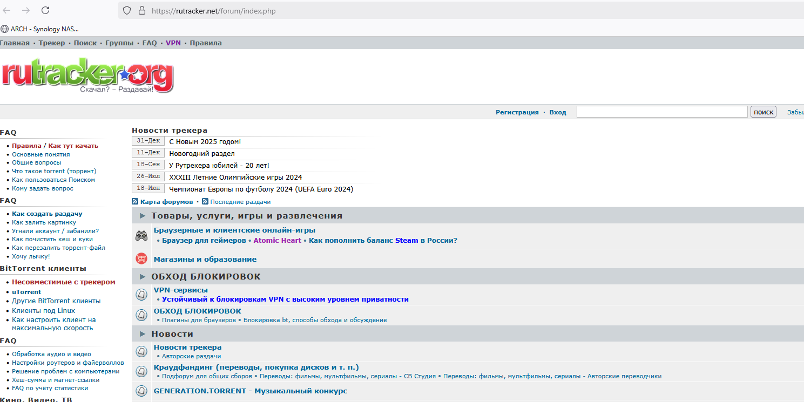Open sidebar link Обработка аудио и видео
Screen dimensions: 804x402
(52, 354)
